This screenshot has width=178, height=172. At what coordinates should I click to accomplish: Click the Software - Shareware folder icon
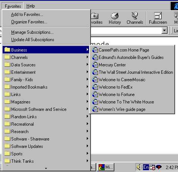point(7,139)
